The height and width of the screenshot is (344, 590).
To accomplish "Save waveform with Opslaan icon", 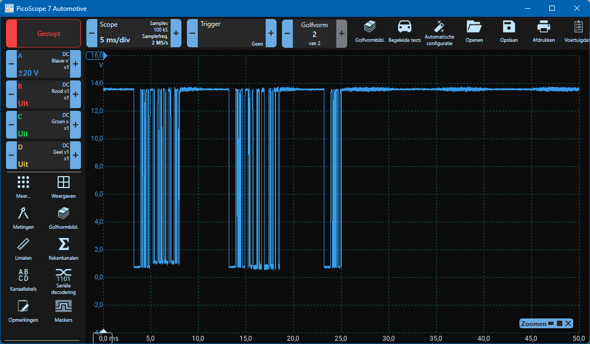I will 509,31.
